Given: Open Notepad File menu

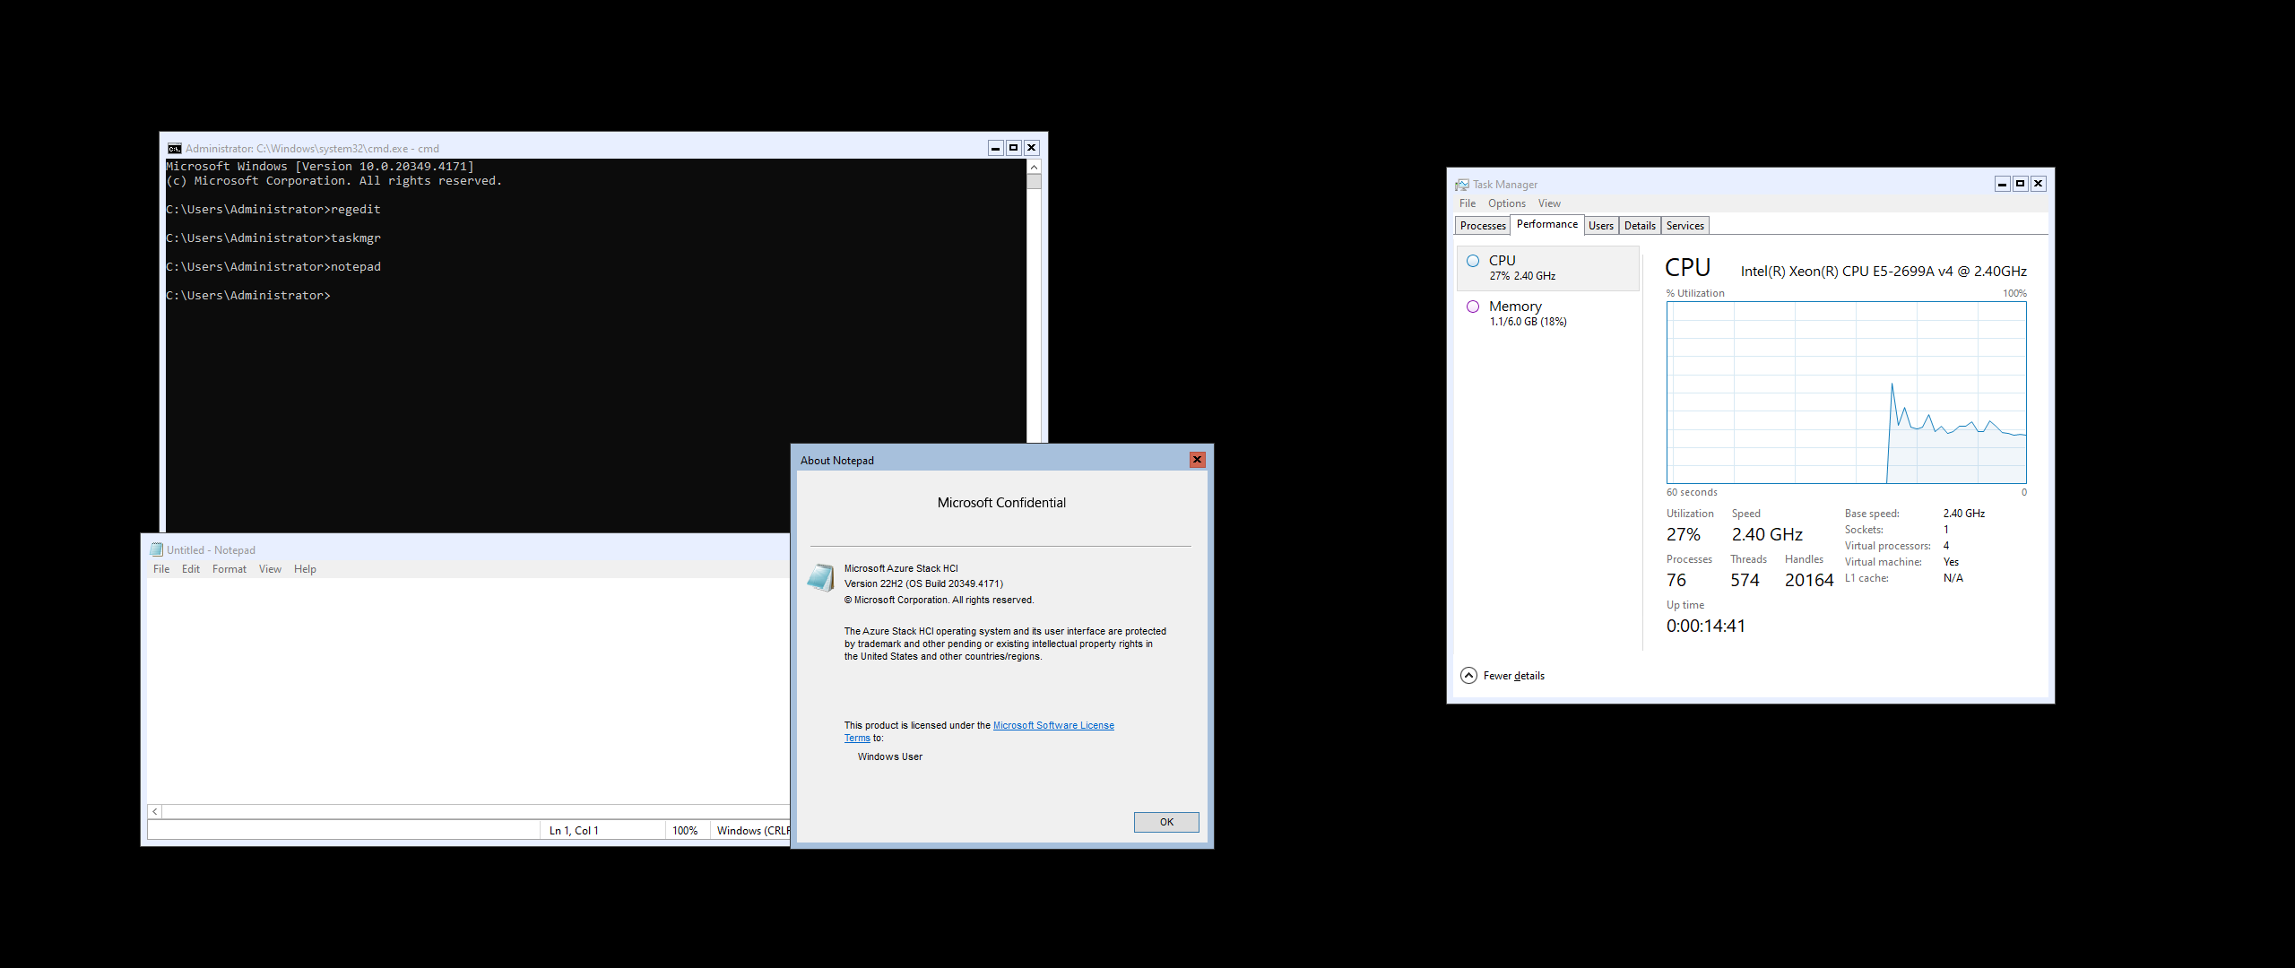Looking at the screenshot, I should (x=161, y=569).
